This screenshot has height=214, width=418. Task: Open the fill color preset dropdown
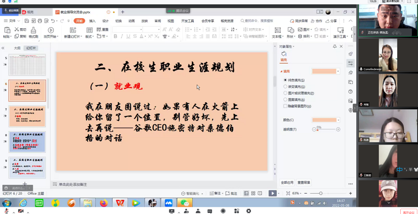point(338,72)
